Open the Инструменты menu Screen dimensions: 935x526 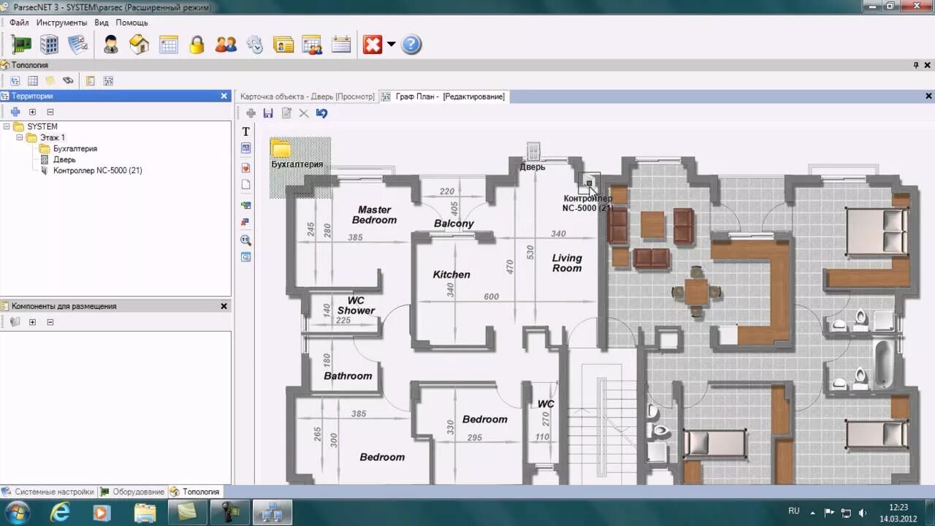[x=62, y=23]
